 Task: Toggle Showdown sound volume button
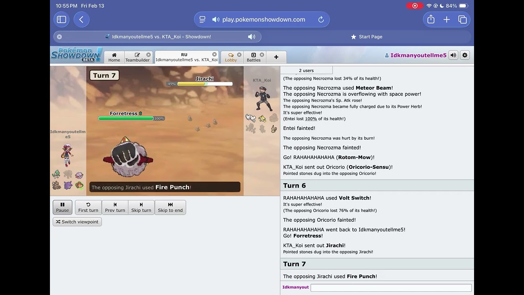(453, 55)
